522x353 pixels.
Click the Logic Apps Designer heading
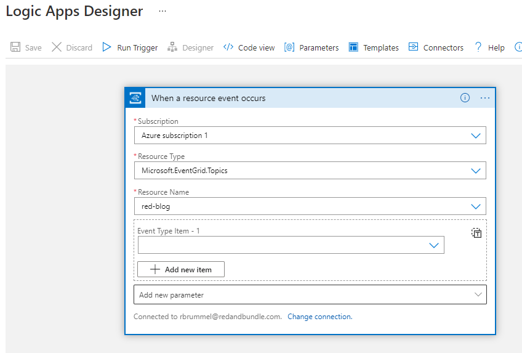tap(74, 11)
